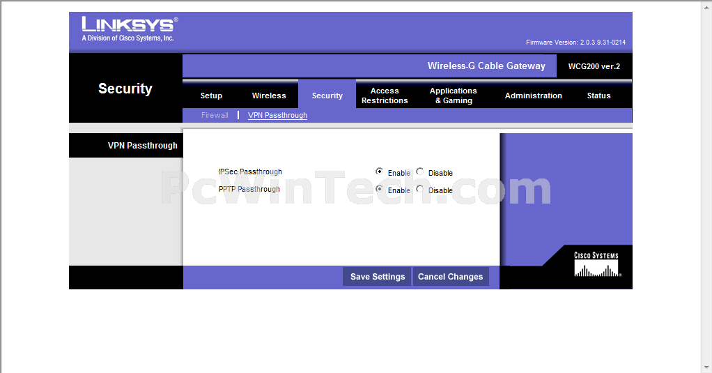The height and width of the screenshot is (373, 712).
Task: Go to Applications & Gaming tab
Action: [x=453, y=96]
